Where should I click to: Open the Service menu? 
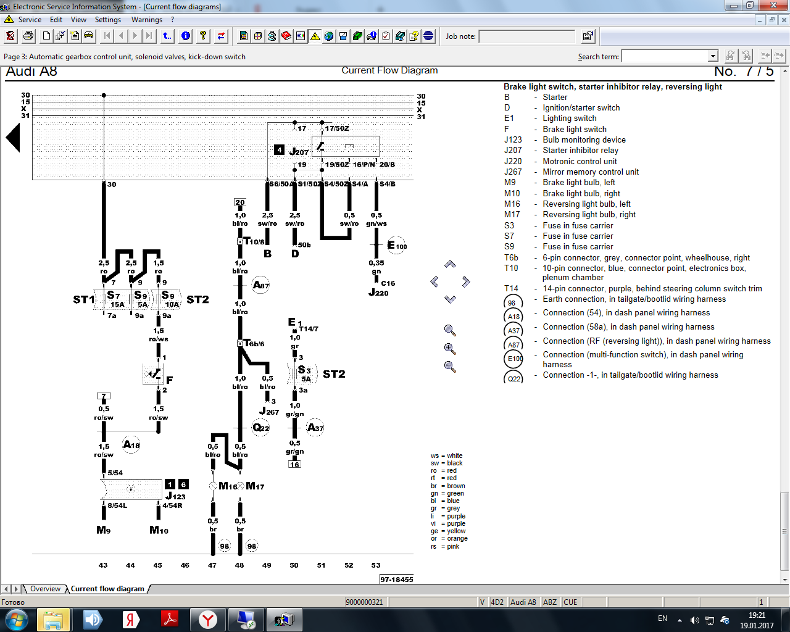30,20
